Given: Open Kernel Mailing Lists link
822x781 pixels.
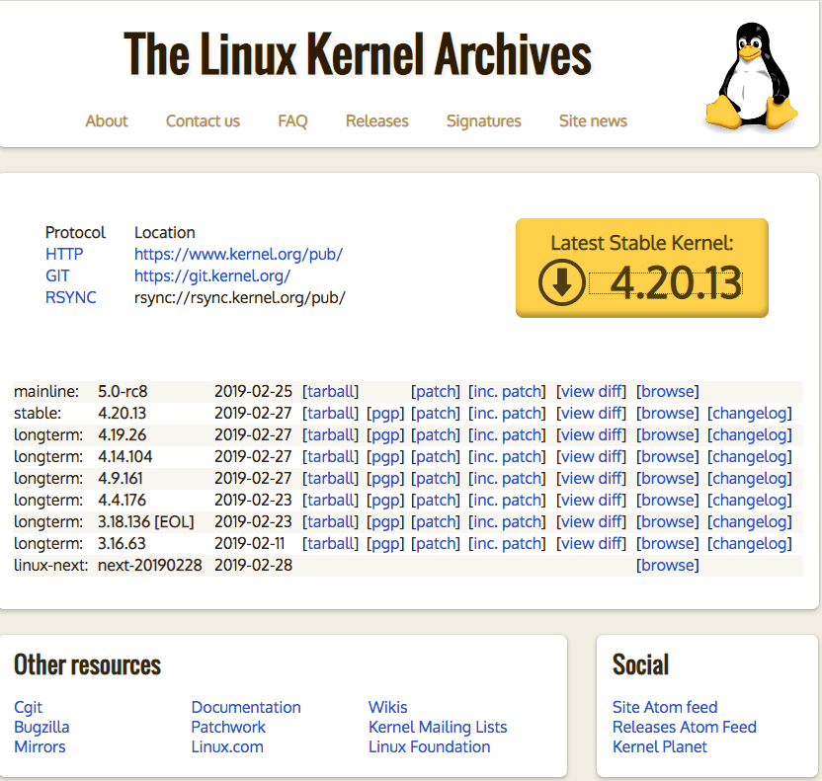Looking at the screenshot, I should pos(438,727).
